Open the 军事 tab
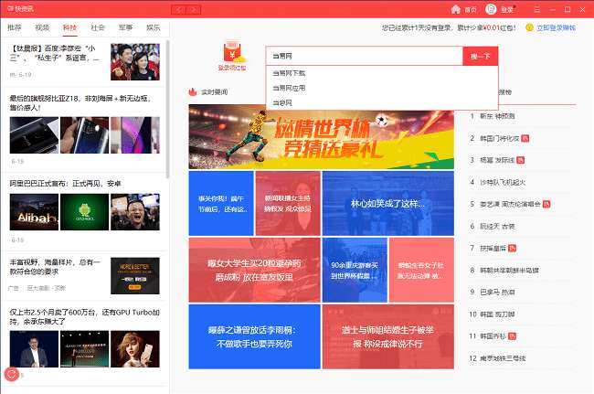 pos(125,27)
